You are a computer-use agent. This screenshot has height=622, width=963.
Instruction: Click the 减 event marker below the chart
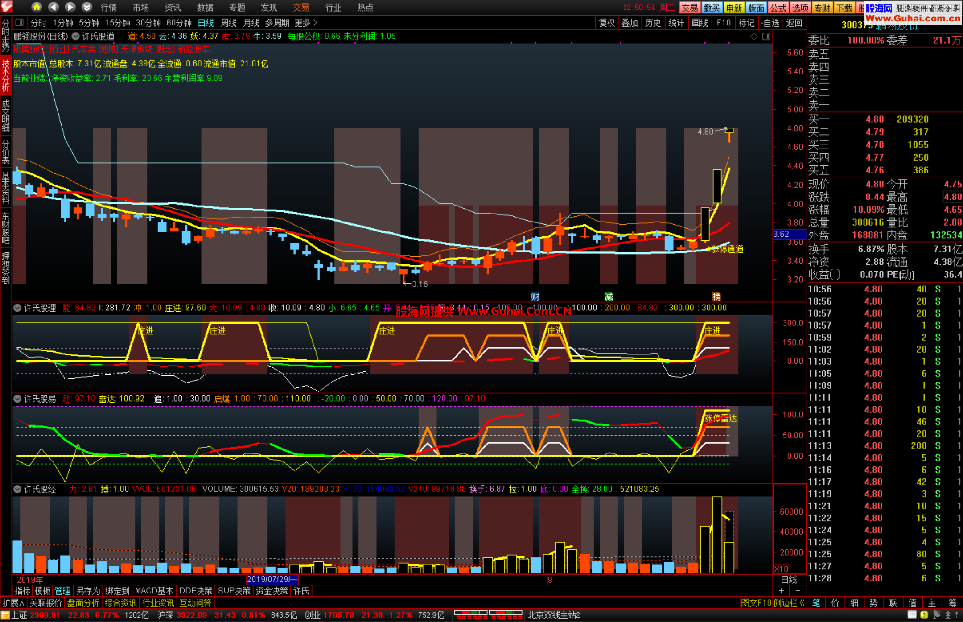click(609, 297)
